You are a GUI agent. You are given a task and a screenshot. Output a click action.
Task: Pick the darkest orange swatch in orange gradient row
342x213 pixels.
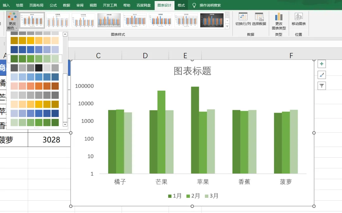click(55, 86)
